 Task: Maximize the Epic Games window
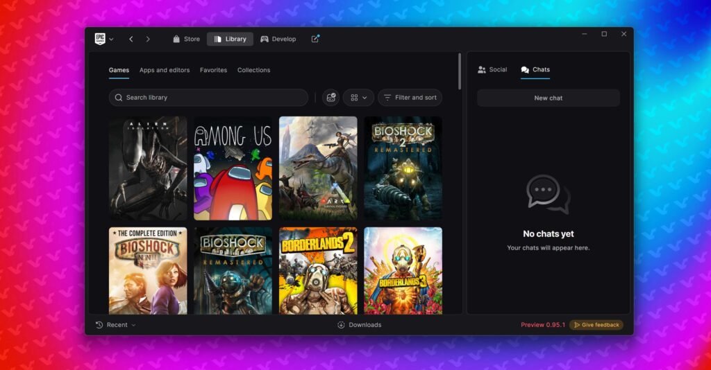[x=604, y=34]
